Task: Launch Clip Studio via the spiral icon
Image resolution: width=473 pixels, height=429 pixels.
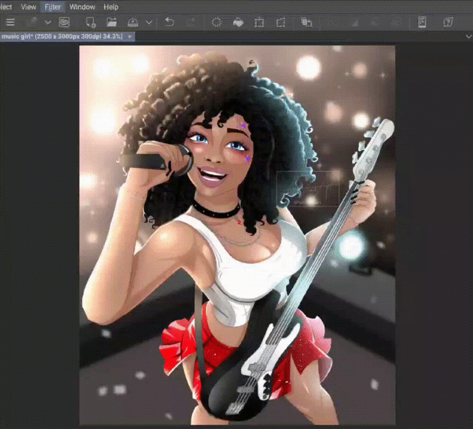Action: click(64, 22)
